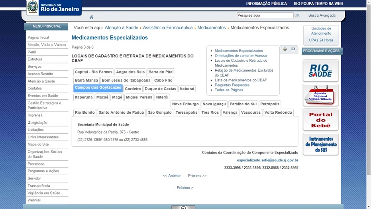The image size is (371, 209).
Task: Open the Petrópolis location tab
Action: point(270,104)
